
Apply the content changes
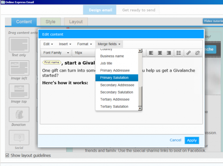click(192, 140)
